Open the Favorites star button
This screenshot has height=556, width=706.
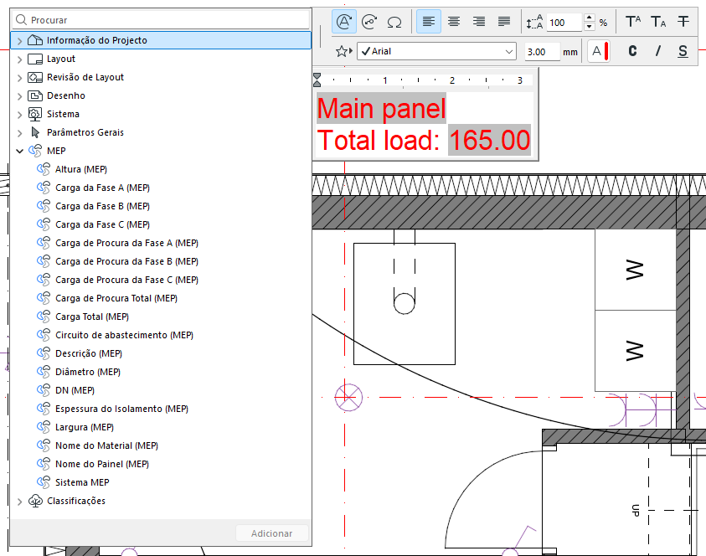[343, 51]
